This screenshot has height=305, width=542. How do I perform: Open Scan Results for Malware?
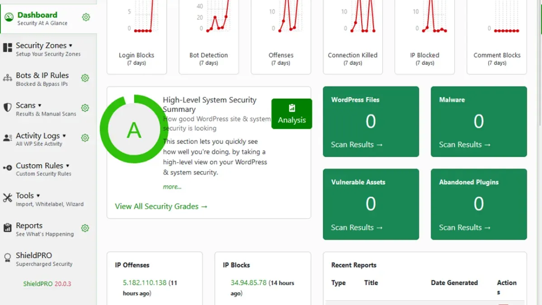click(465, 145)
